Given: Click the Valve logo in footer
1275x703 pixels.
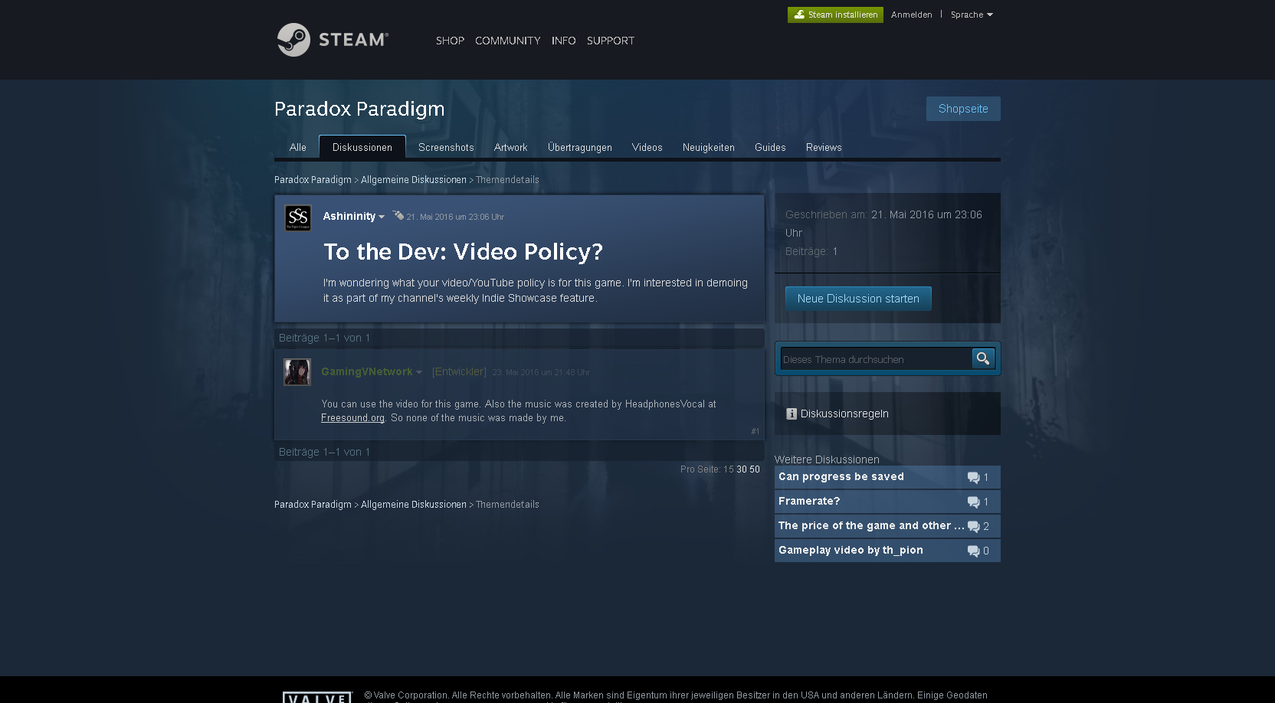Looking at the screenshot, I should (x=317, y=697).
